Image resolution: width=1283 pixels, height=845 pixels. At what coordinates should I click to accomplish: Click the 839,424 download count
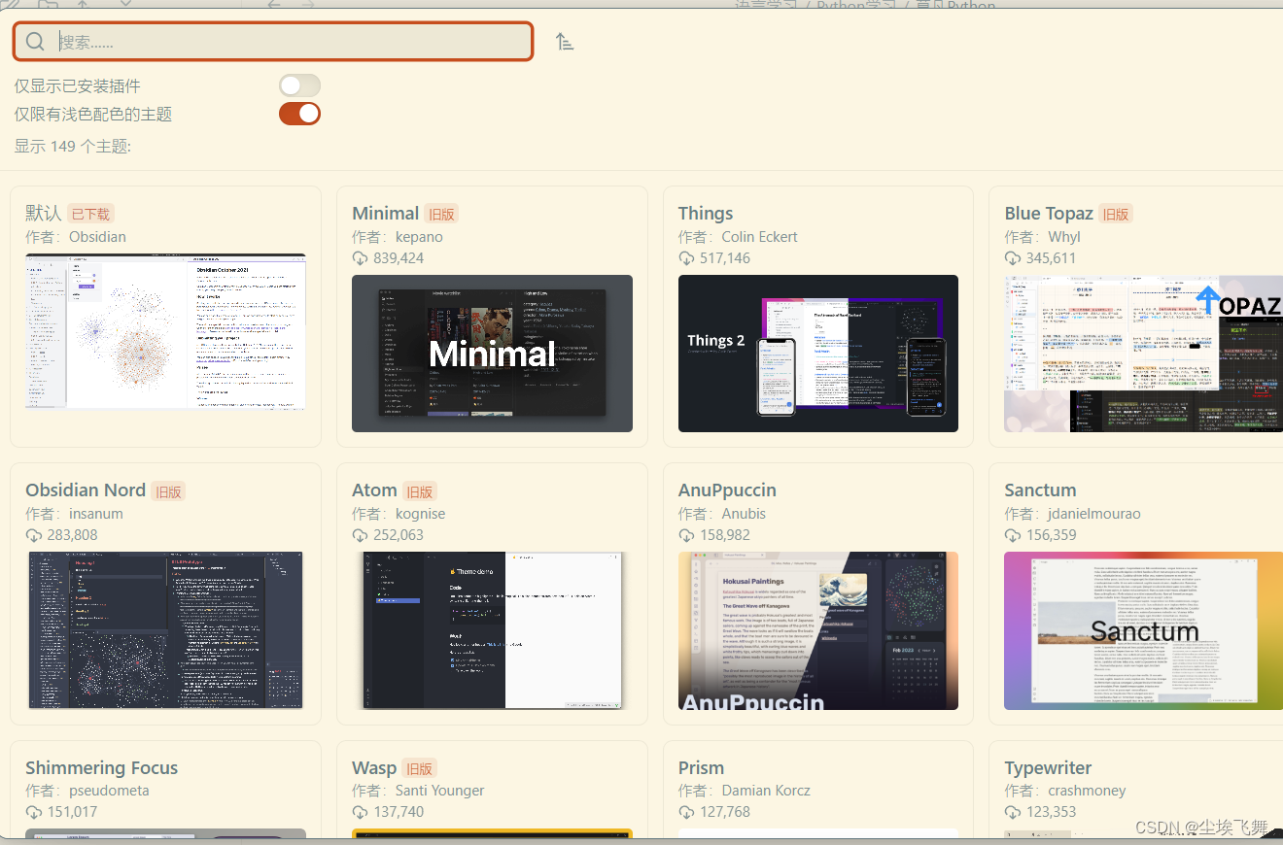399,258
